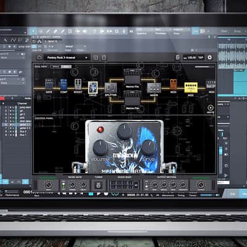Select the Arrow tool in the toolbar
The image size is (247, 247).
pyautogui.click(x=33, y=31)
